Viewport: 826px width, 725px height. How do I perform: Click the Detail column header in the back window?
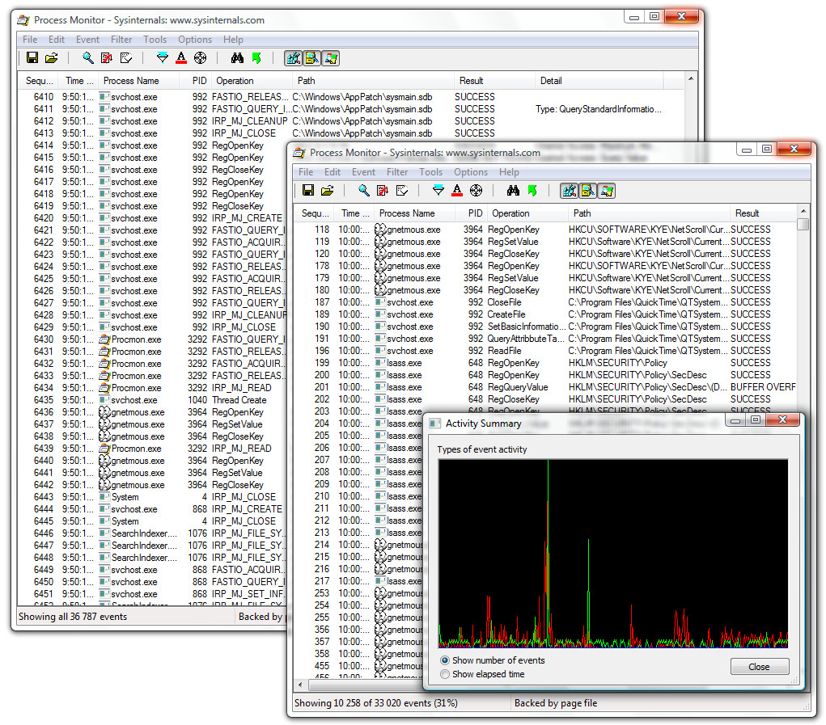599,81
